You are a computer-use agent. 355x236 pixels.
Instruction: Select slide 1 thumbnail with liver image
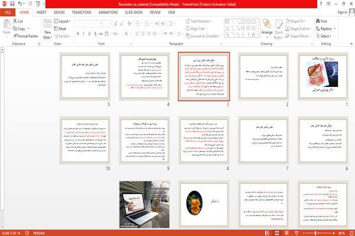pos(323,76)
